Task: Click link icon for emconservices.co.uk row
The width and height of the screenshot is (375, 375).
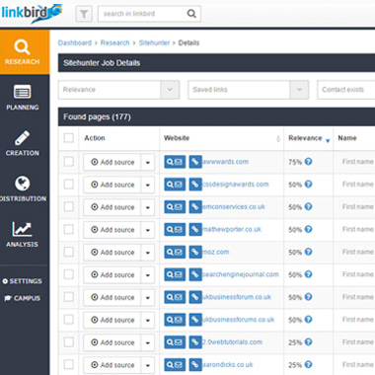Action: pos(195,207)
